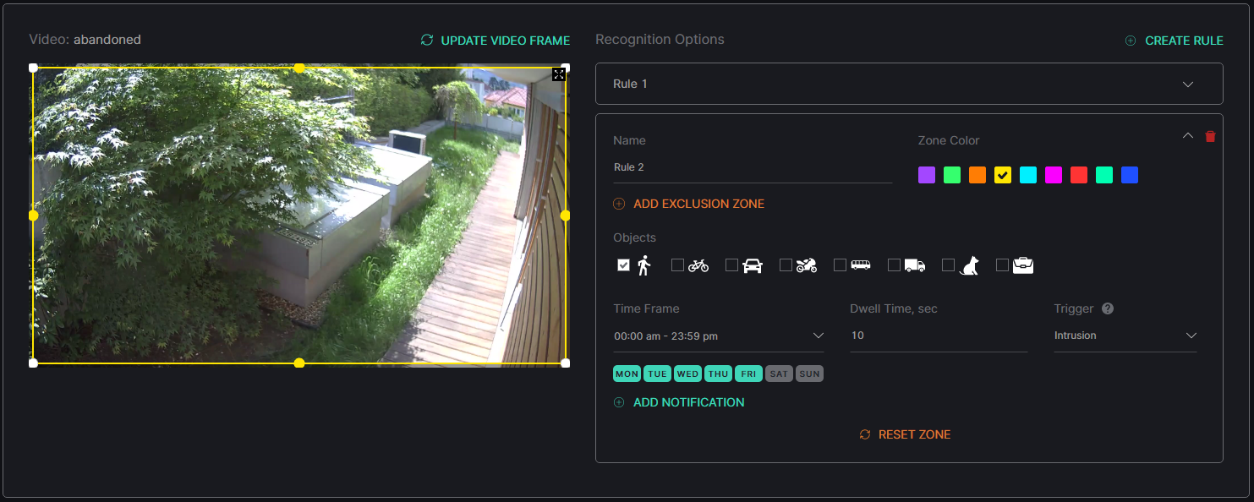
Task: Enable the truck detection checkbox
Action: [894, 265]
